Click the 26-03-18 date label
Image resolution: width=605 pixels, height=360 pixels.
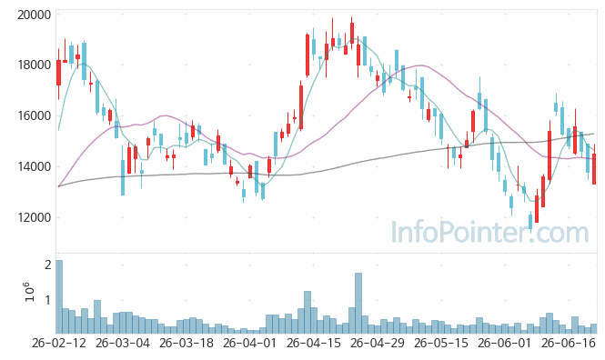(x=186, y=343)
